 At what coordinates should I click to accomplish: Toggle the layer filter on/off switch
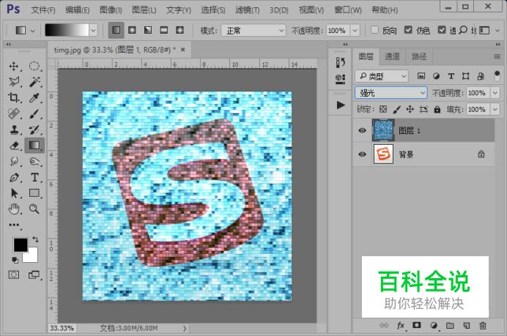(497, 76)
